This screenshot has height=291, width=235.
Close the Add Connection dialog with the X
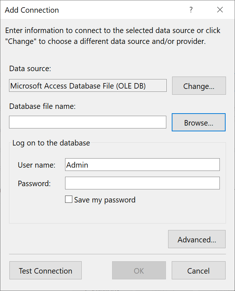[x=220, y=10]
